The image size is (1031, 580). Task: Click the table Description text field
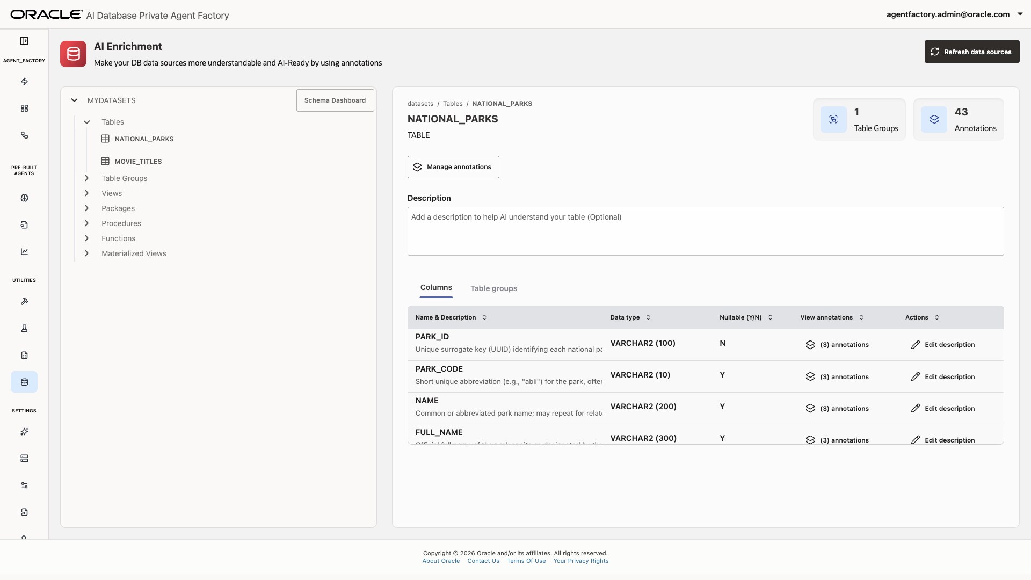tap(706, 231)
